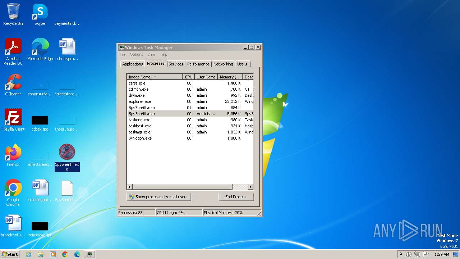Open the brandcentu Word document icon
The height and width of the screenshot is (259, 460).
[x=13, y=226]
